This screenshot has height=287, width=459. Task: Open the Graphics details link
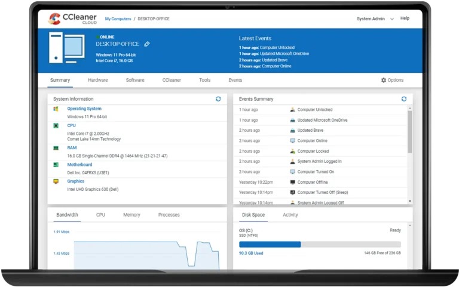coord(75,181)
